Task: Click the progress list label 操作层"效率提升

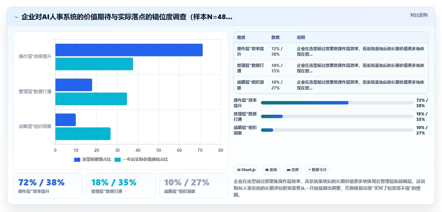Action: pos(245,103)
